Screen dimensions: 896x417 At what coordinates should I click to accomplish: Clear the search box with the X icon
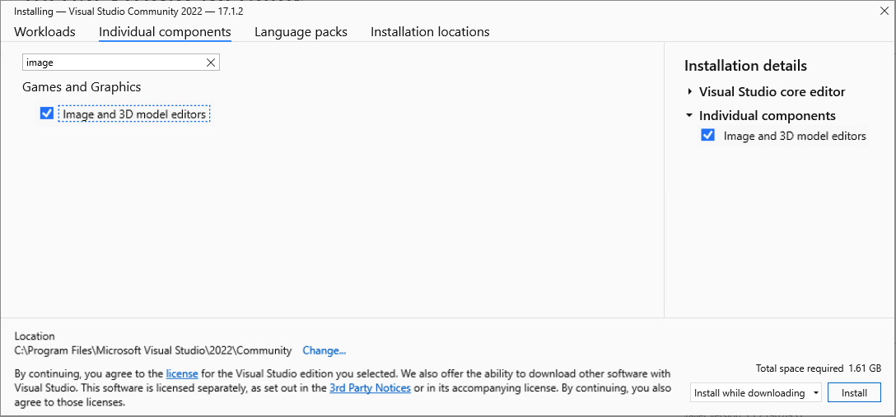(211, 63)
